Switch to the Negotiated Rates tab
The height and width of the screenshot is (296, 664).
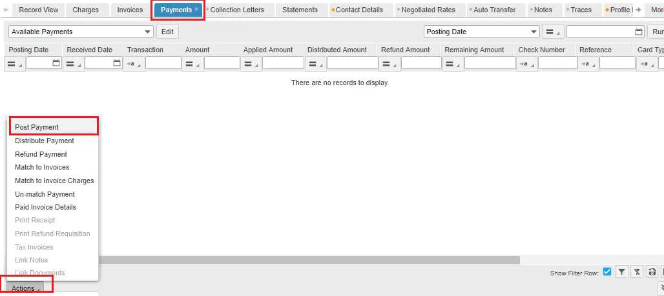tap(428, 10)
